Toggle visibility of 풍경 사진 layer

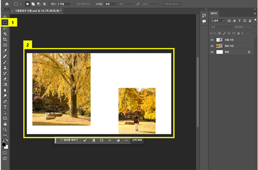pyautogui.click(x=212, y=46)
